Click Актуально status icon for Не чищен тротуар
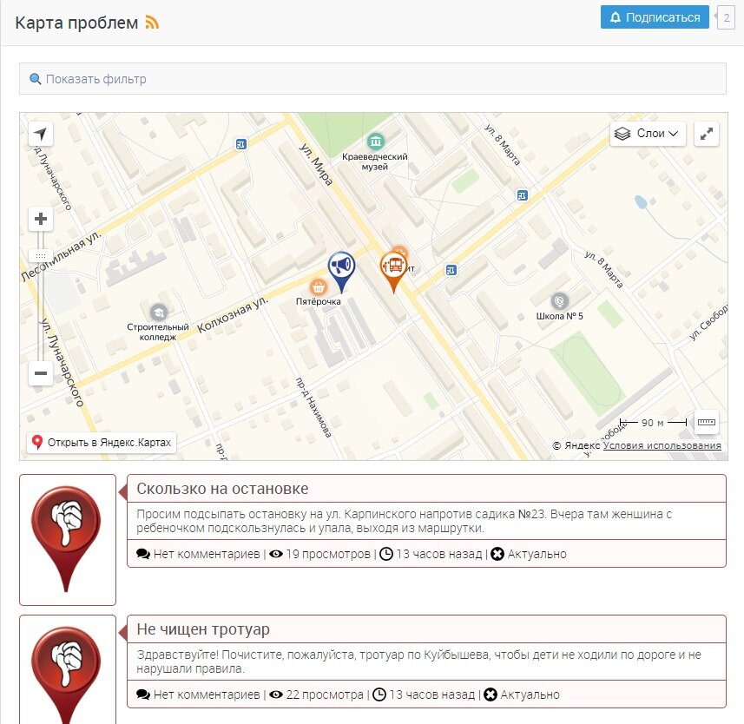This screenshot has height=724, width=744. click(x=491, y=694)
